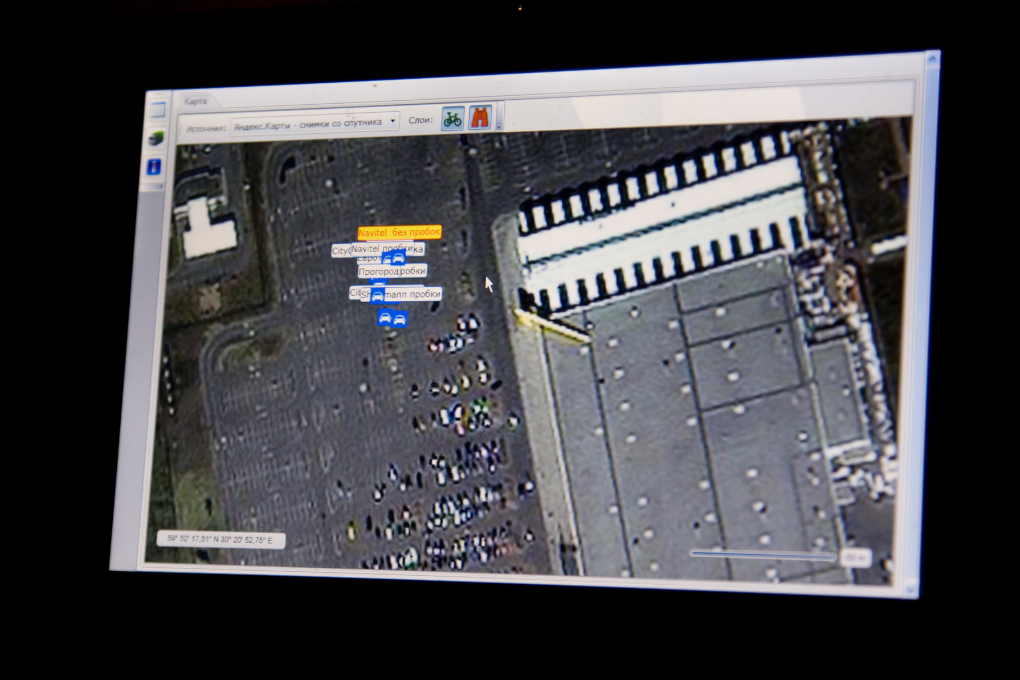
Task: Click bottom-left car marker of the lowest pair
Action: 385,318
